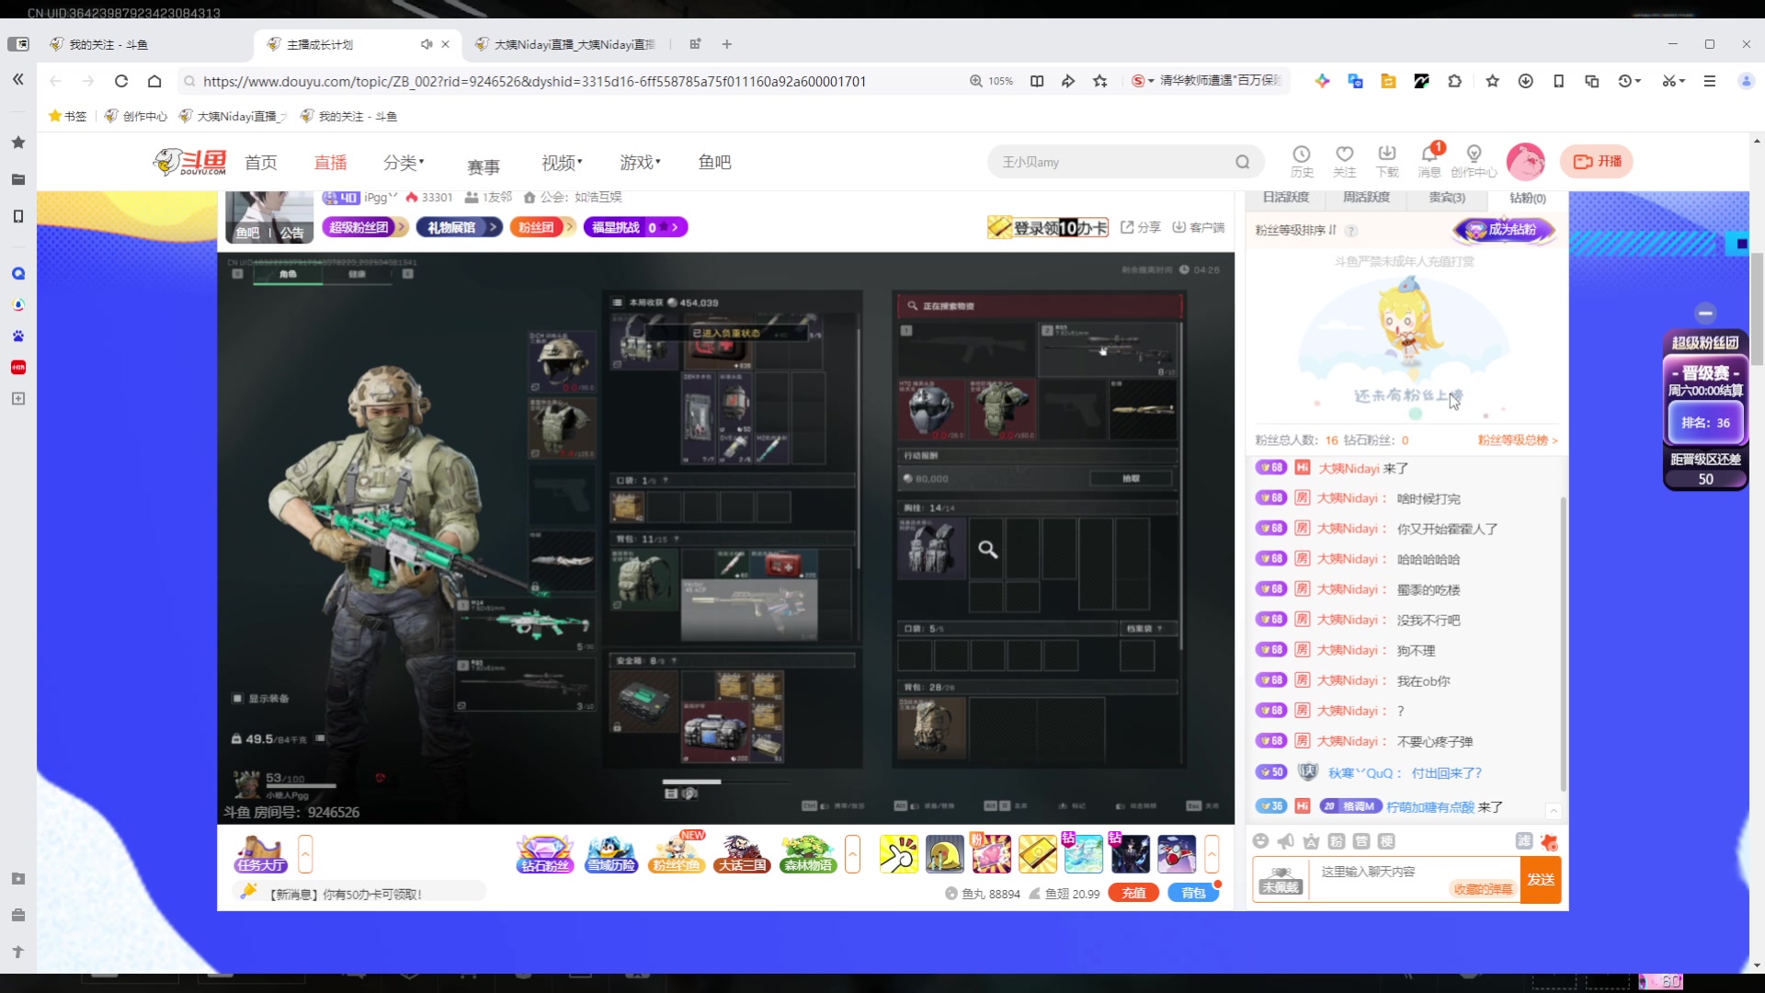This screenshot has height=993, width=1765.
Task: Open the emoji picker in chat
Action: [x=1260, y=841]
